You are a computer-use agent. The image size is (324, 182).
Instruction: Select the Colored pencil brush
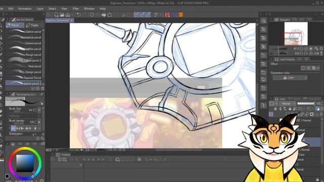23,43
